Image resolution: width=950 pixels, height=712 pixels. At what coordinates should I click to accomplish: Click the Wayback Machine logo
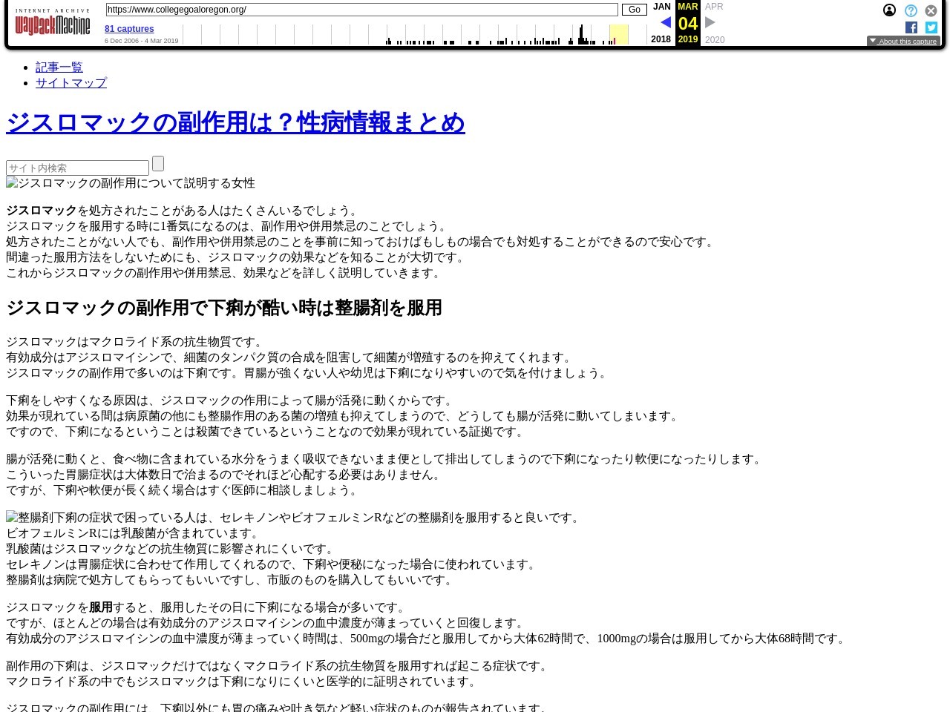[52, 22]
